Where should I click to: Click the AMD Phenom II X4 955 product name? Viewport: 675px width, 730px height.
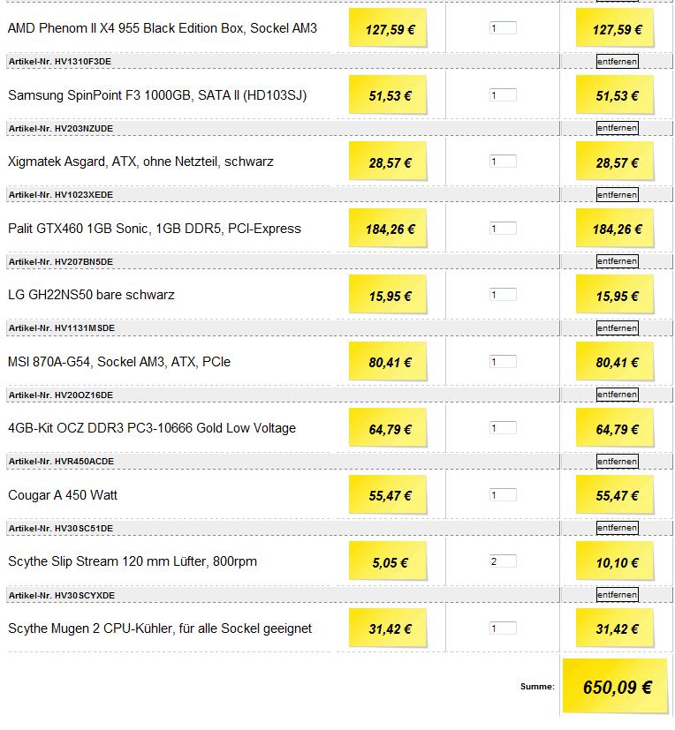tap(162, 28)
